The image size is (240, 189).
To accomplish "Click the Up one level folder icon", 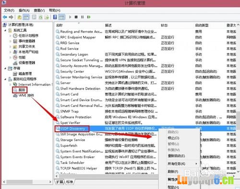I will click(20, 17).
